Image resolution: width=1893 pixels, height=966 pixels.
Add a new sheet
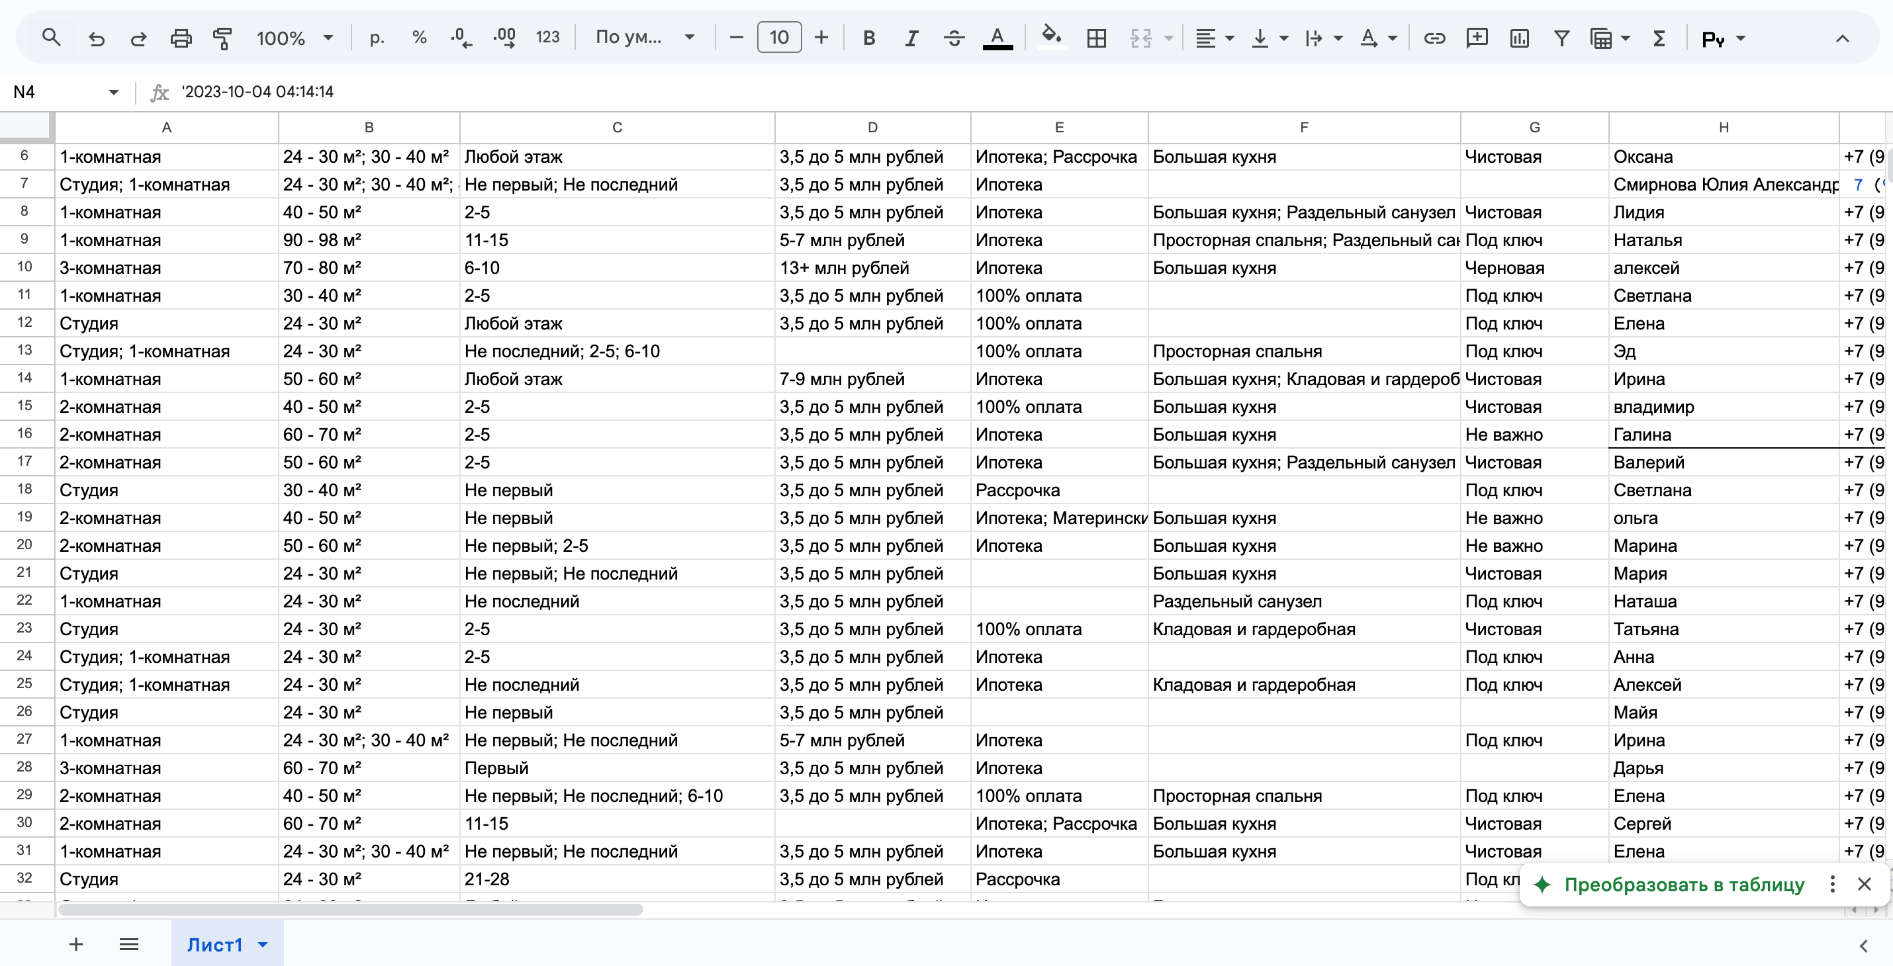pyautogui.click(x=75, y=944)
